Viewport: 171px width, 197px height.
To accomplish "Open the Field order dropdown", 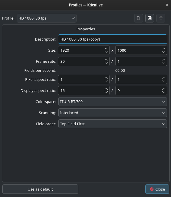I will [113, 124].
